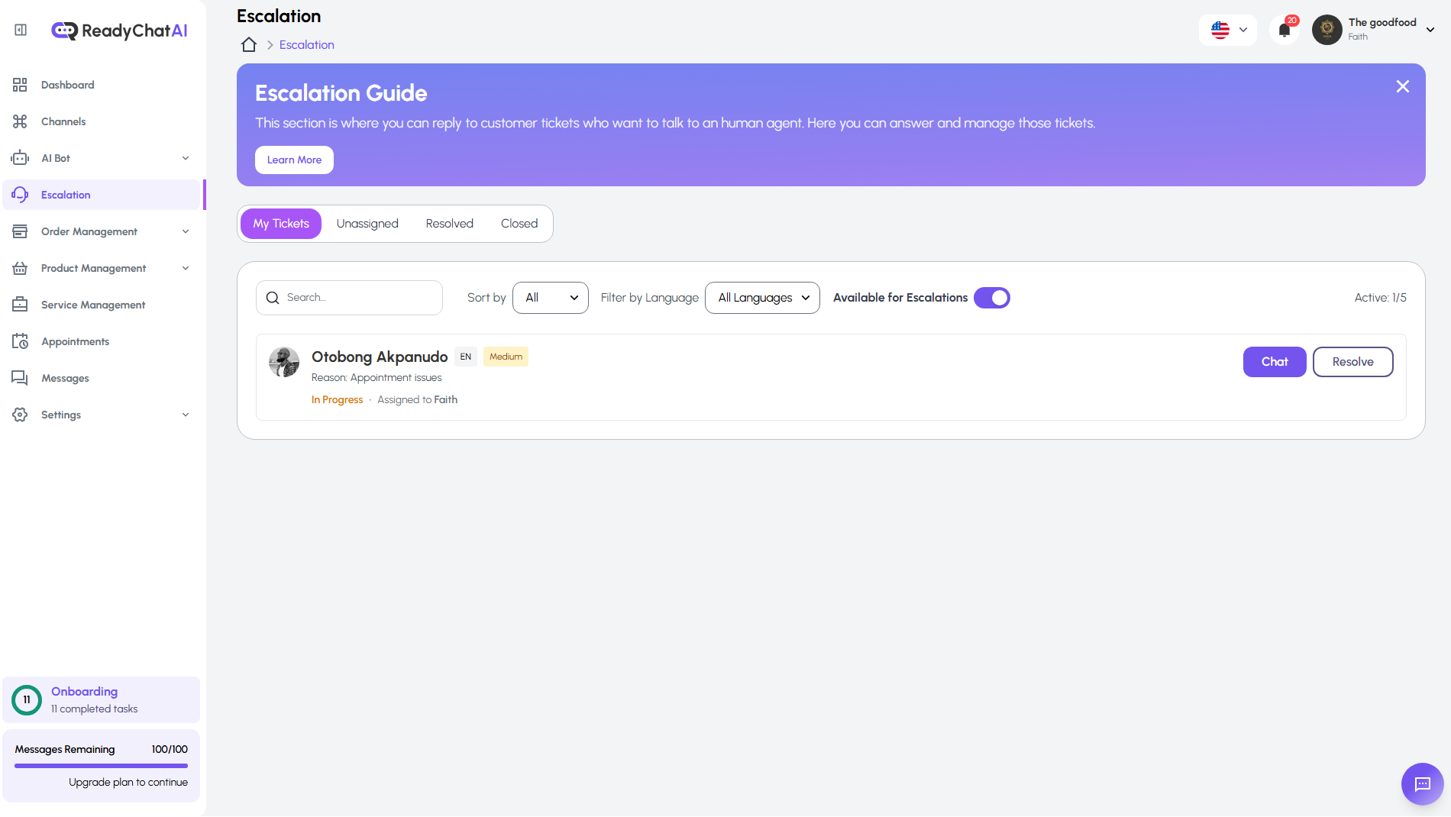Expand the language flag selector

tap(1227, 31)
